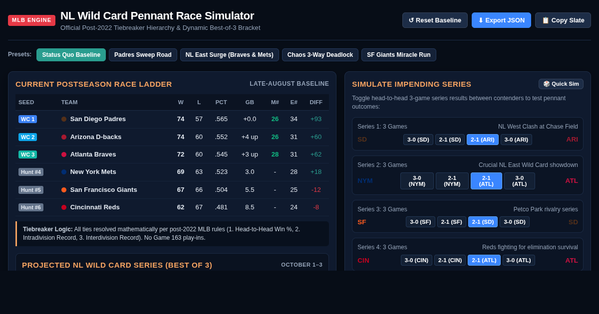Select the Cincinnati Reds team name
This screenshot has width=599, height=314.
point(95,207)
